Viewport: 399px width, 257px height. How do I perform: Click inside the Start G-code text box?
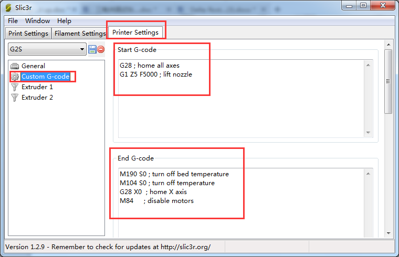click(241, 99)
